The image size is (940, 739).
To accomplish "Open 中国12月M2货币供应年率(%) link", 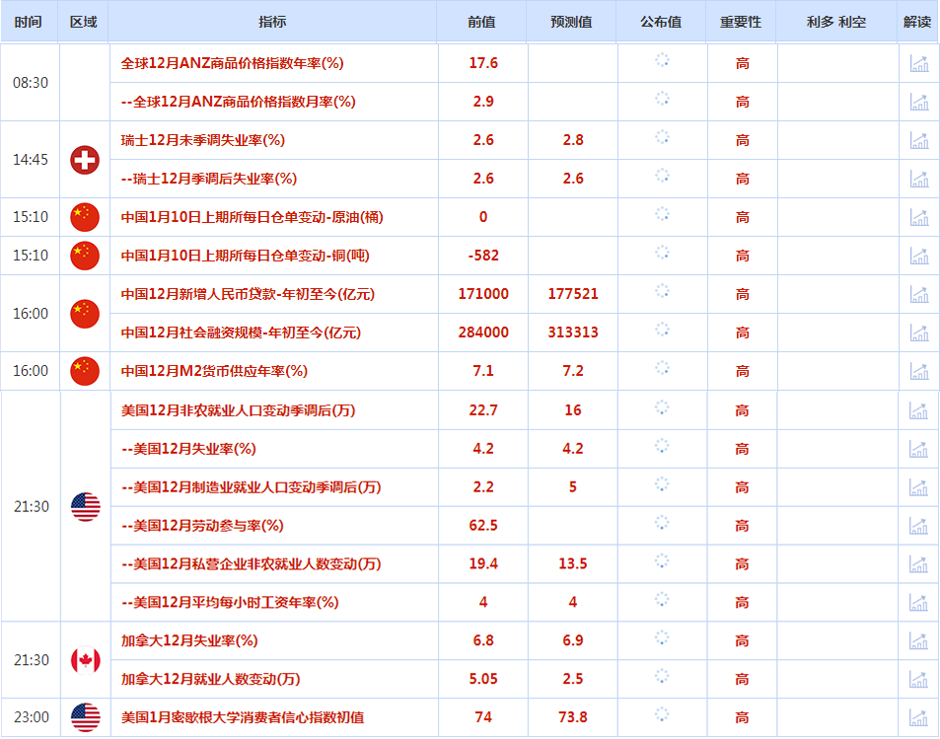I will [215, 371].
